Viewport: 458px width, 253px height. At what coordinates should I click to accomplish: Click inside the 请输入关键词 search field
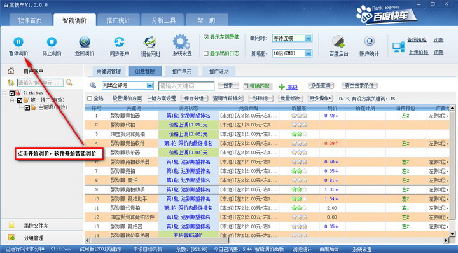tap(186, 86)
